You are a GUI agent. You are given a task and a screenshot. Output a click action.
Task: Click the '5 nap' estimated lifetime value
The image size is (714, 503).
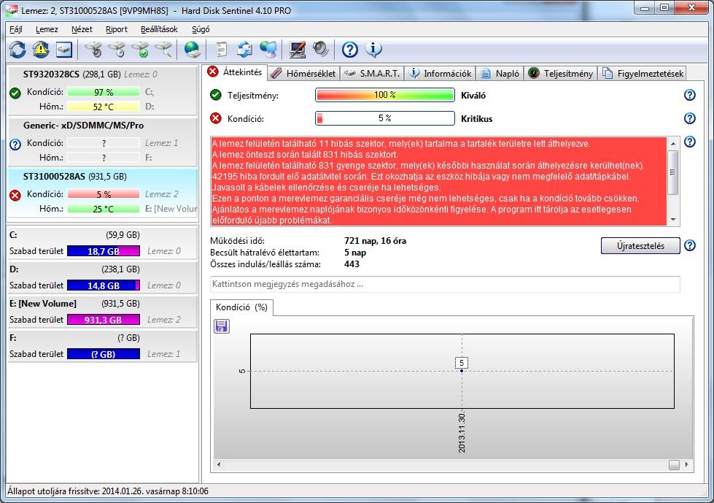[355, 253]
